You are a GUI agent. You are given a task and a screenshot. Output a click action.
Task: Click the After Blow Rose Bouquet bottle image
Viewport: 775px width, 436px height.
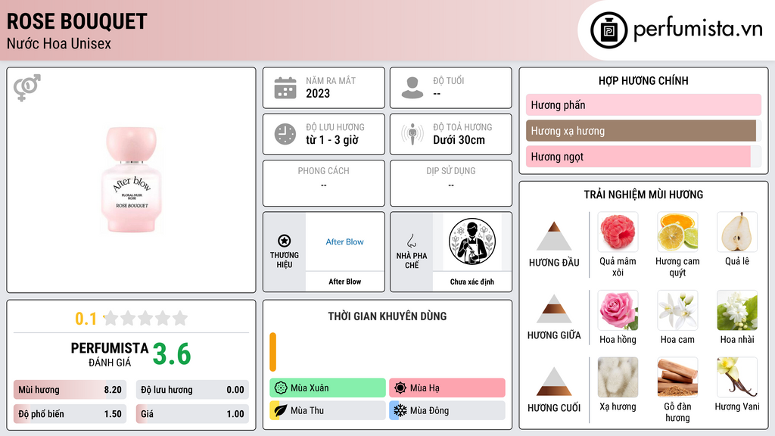[x=132, y=180]
